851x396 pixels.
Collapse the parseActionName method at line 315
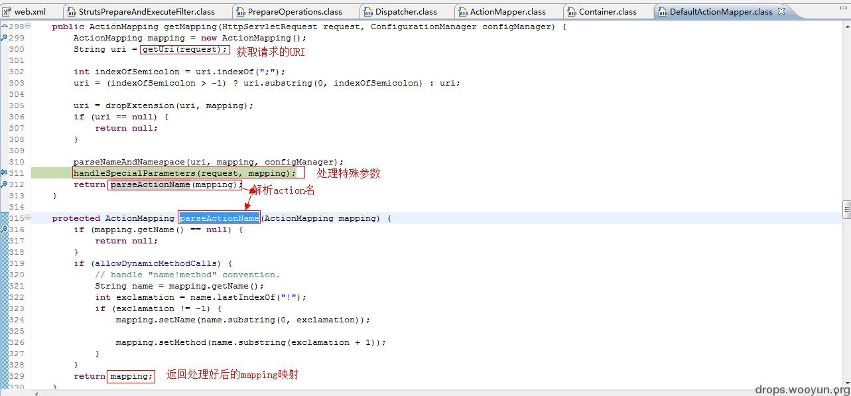27,218
